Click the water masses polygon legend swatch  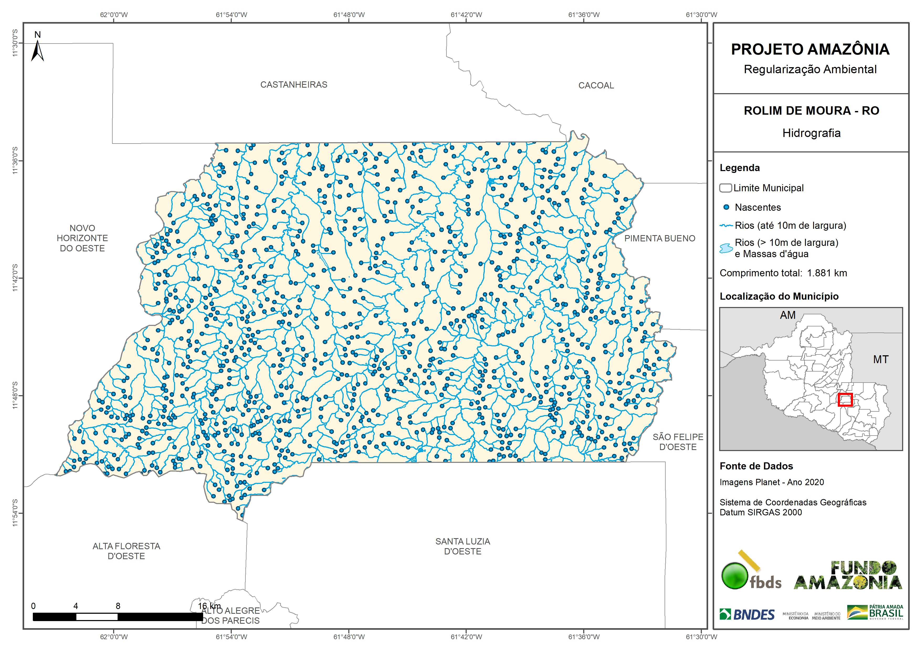726,248
